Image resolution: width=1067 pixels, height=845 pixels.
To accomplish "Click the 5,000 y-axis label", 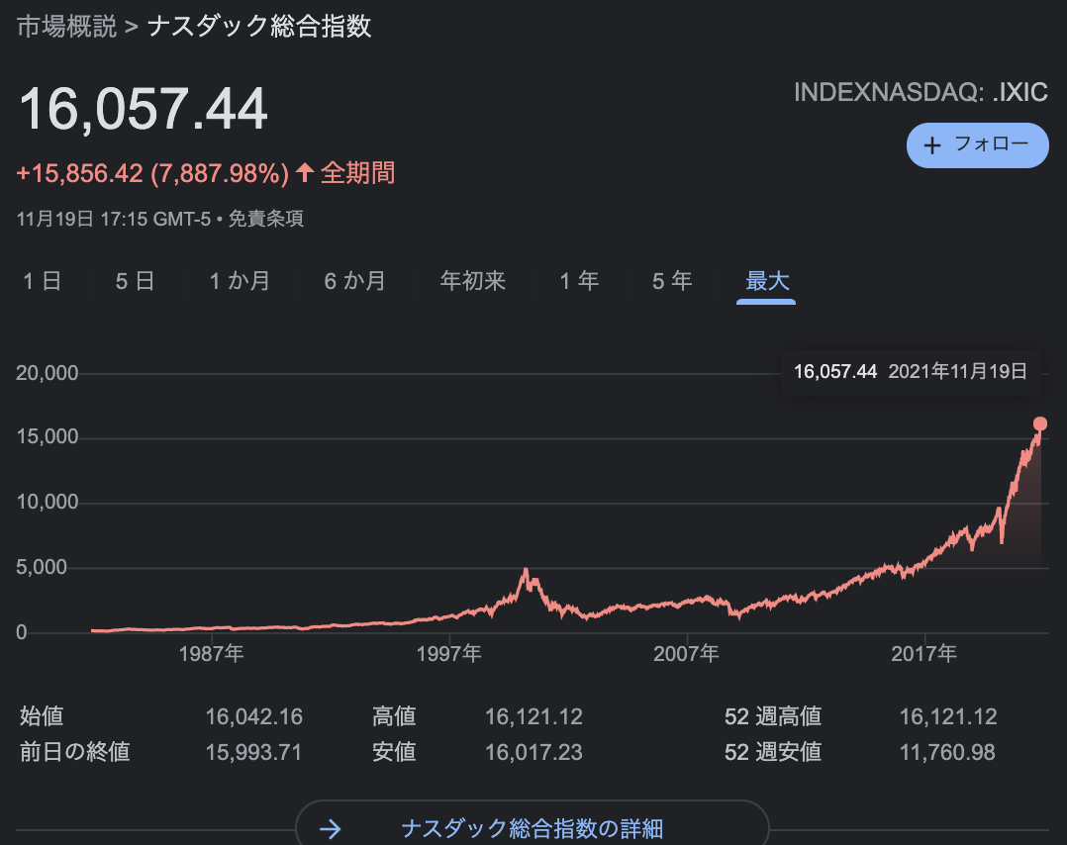I will click(42, 567).
